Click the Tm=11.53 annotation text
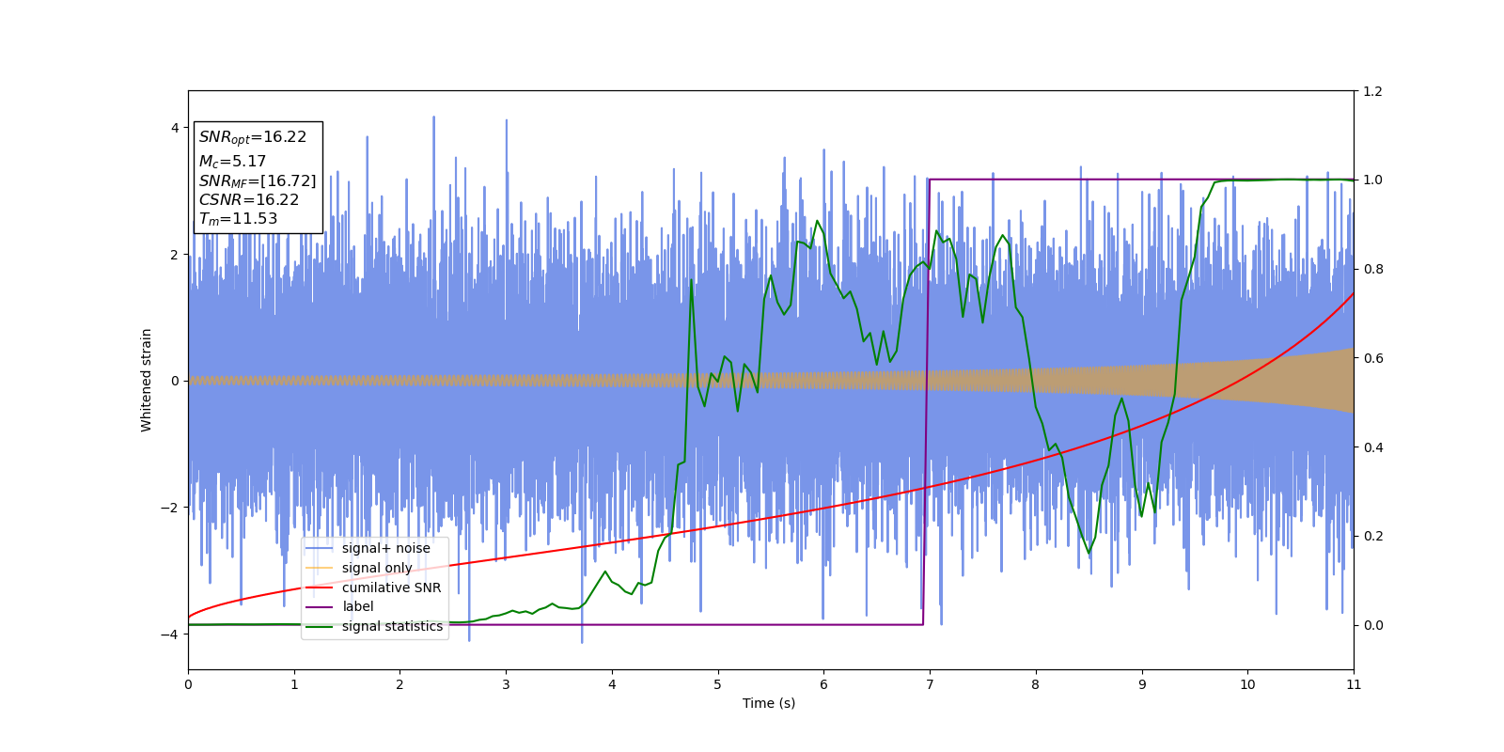The width and height of the screenshot is (1504, 752). tap(238, 219)
